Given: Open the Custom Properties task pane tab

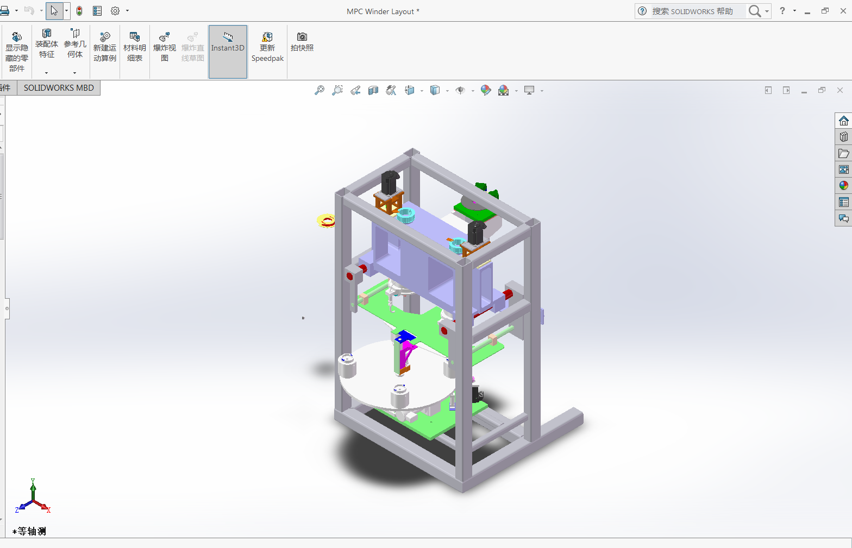Looking at the screenshot, I should click(844, 202).
